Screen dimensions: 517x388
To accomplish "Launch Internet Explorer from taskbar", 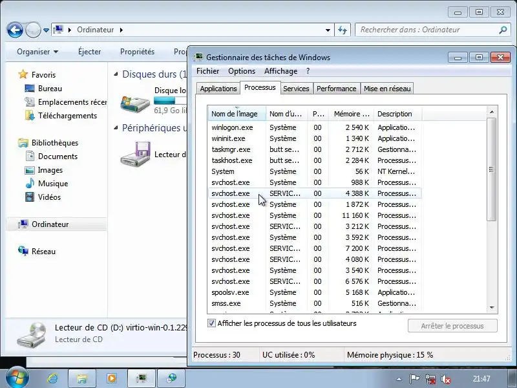I will (x=52, y=378).
